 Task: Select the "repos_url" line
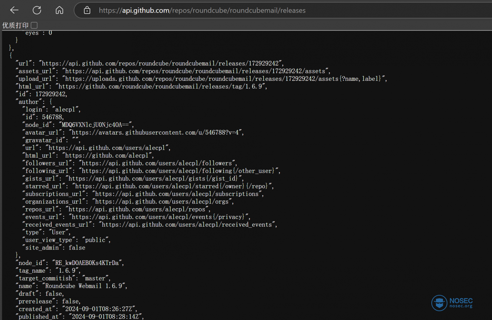tap(116, 209)
